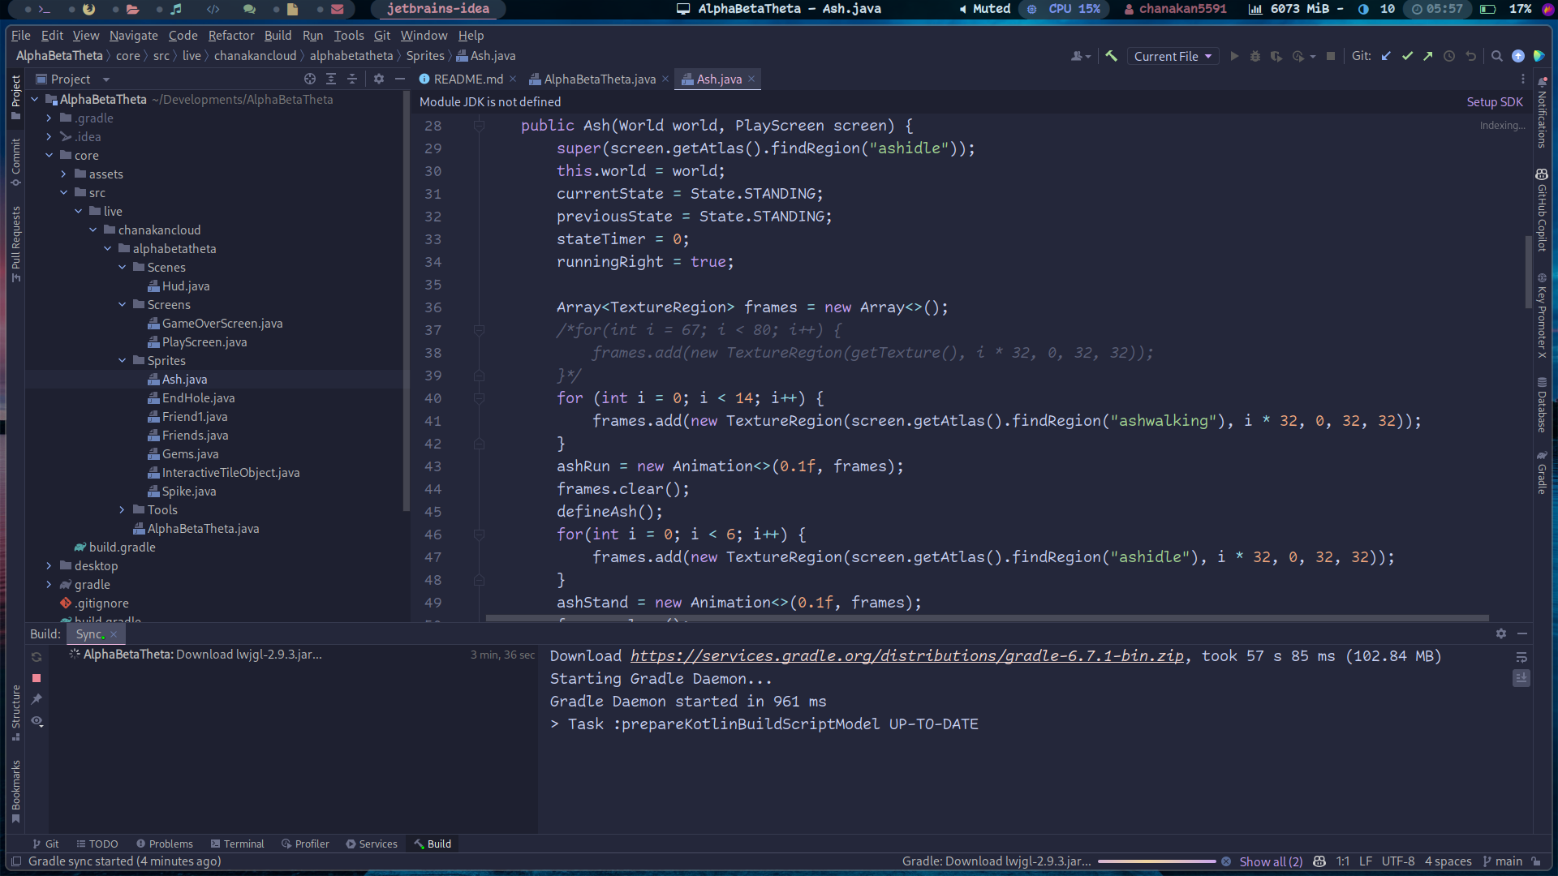
Task: Click Git update project arrow icon
Action: [x=1386, y=56]
